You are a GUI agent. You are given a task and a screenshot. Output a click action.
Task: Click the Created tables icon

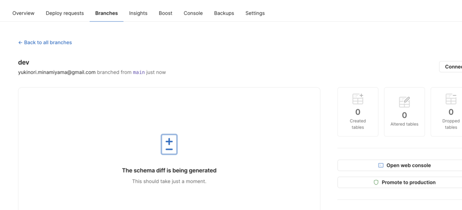pos(358,99)
